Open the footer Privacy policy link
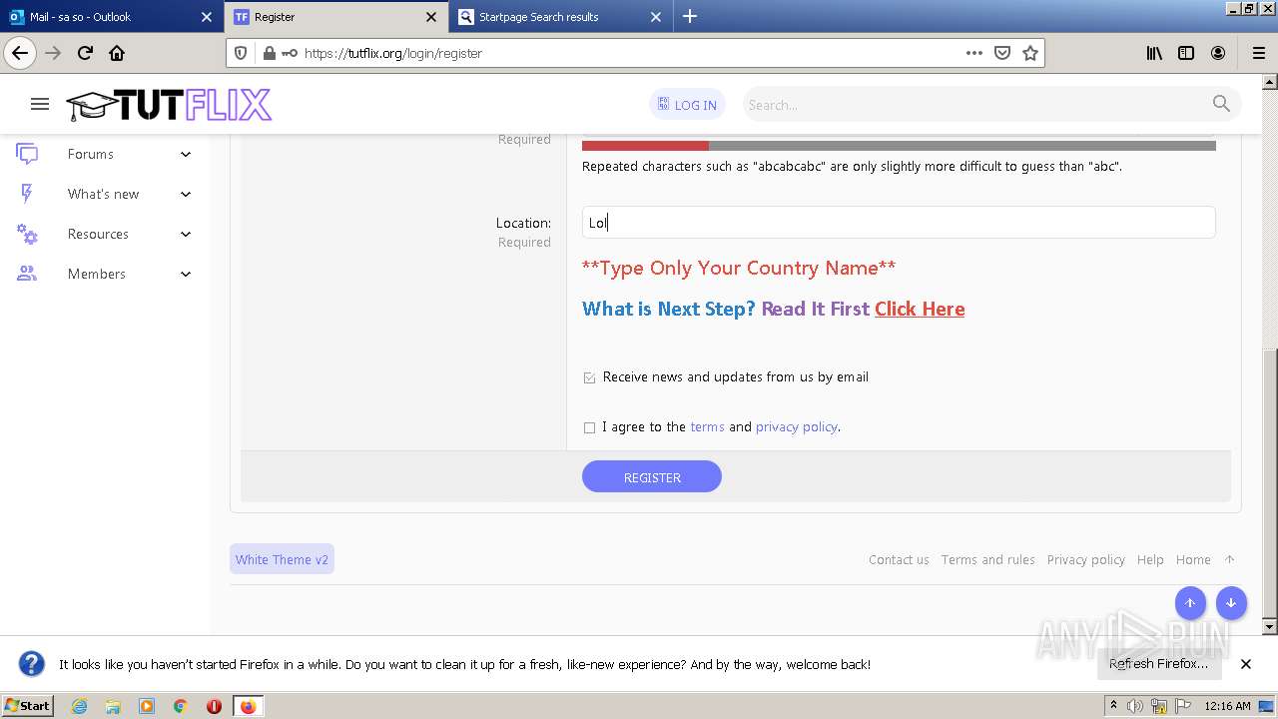This screenshot has width=1278, height=719. pos(1086,559)
